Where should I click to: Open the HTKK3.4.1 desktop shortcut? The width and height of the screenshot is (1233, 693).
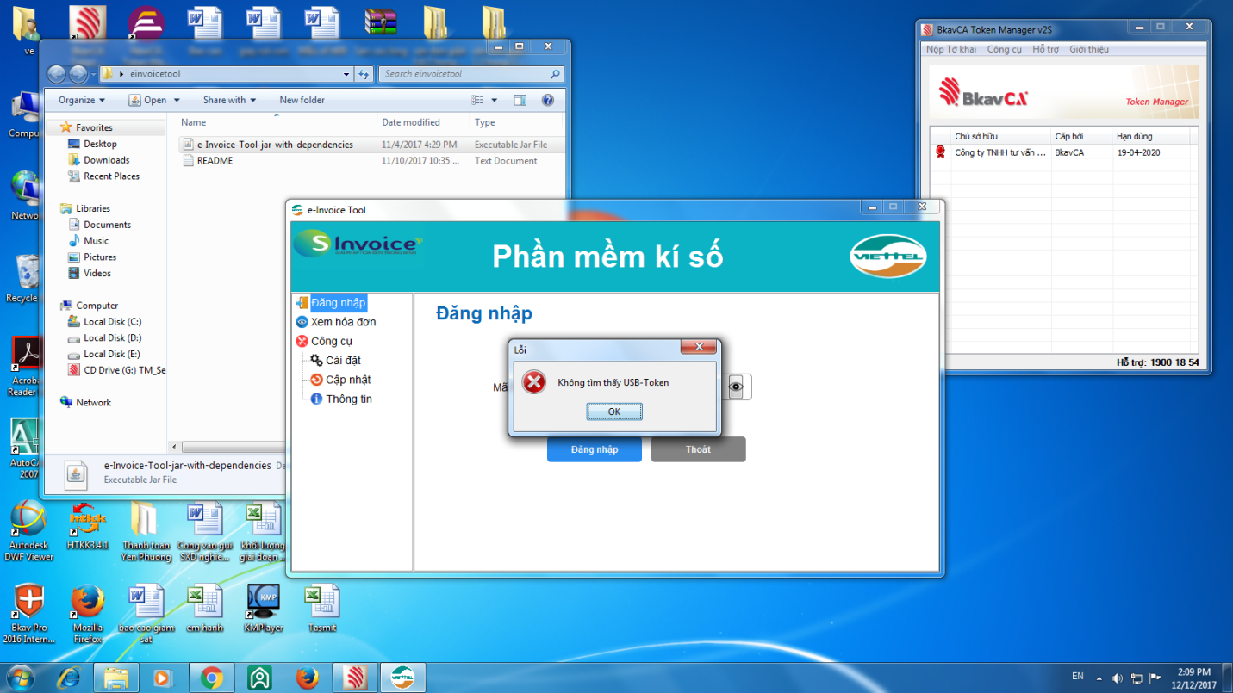[x=88, y=526]
